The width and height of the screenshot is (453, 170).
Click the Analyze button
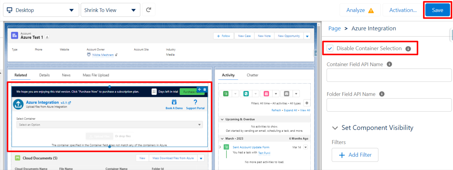[x=360, y=10]
